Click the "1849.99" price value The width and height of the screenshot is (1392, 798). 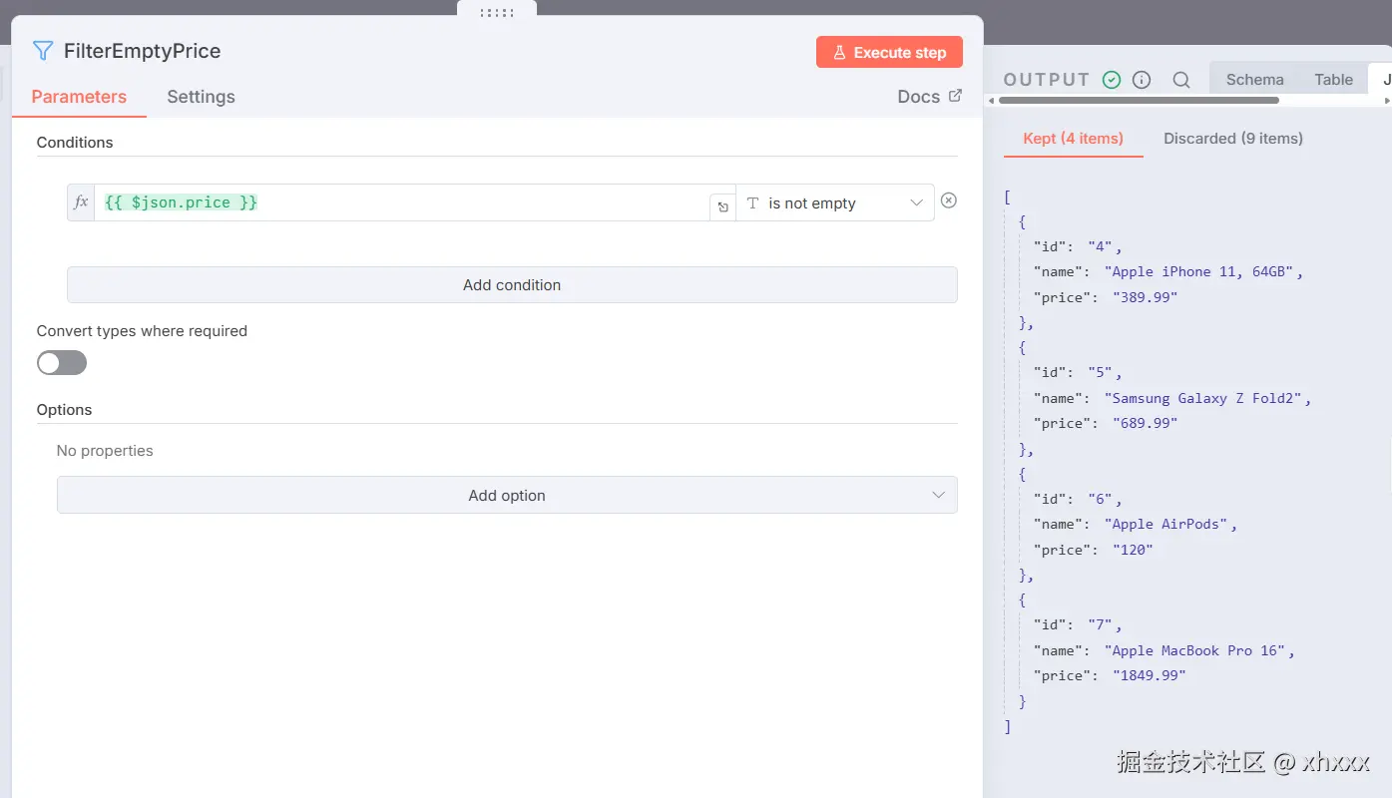1150,675
